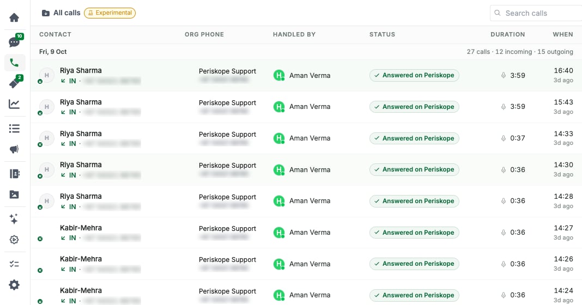Click the folder icon beside All calls

46,13
